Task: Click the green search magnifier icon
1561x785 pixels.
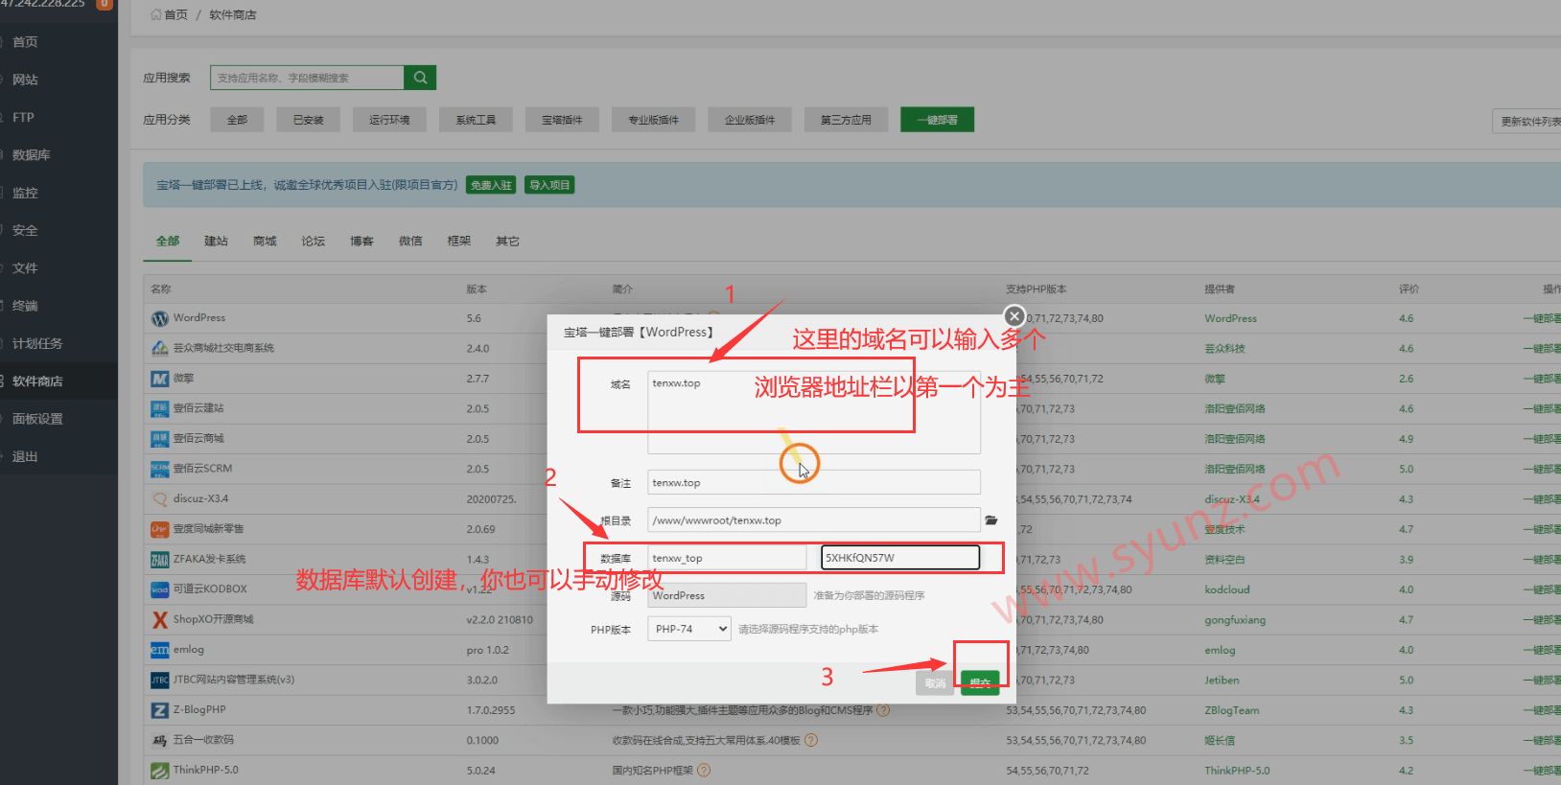Action: pyautogui.click(x=420, y=78)
